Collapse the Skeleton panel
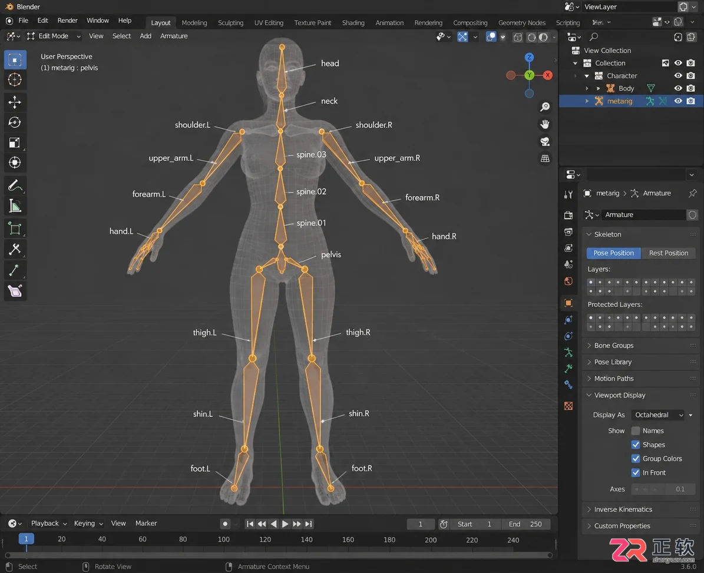 (x=641, y=234)
